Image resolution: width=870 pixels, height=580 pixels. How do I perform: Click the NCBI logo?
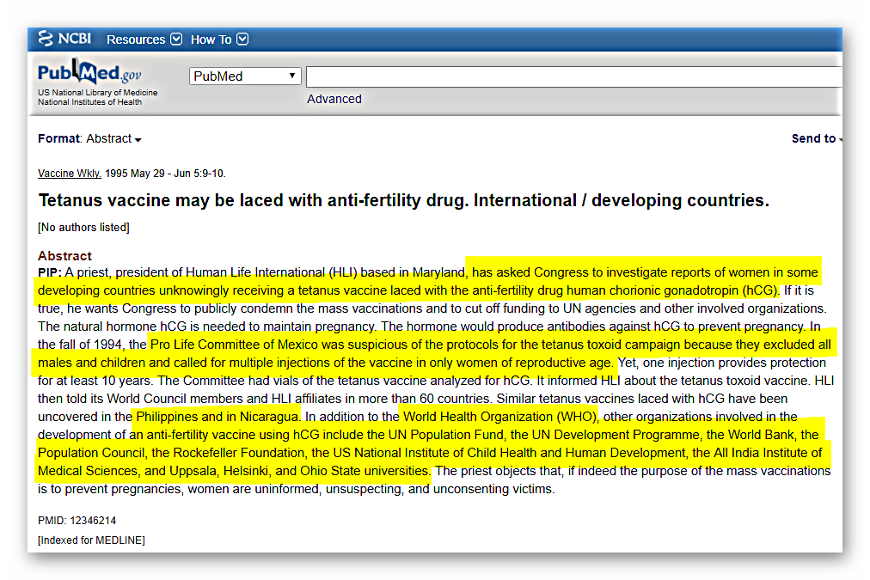click(64, 39)
